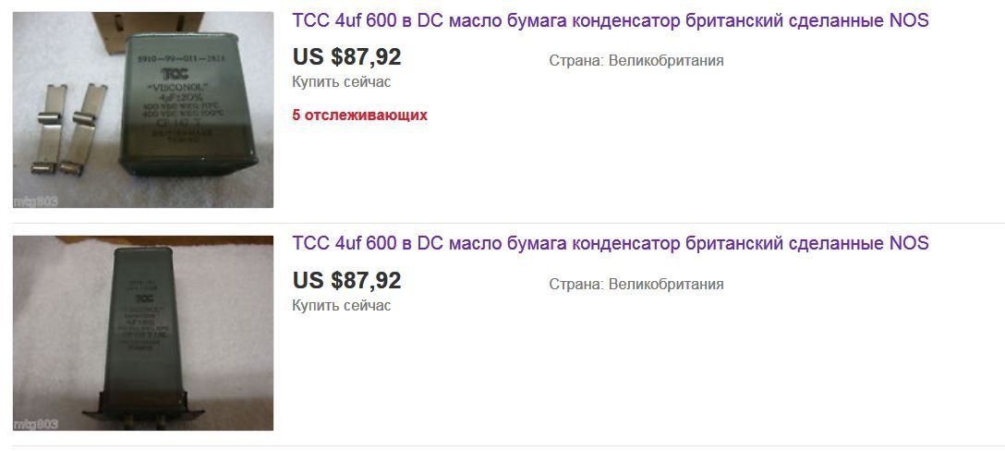Image resolution: width=1005 pixels, height=451 pixels.
Task: Click first listing's Страна: Великобритания text
Action: 636,61
